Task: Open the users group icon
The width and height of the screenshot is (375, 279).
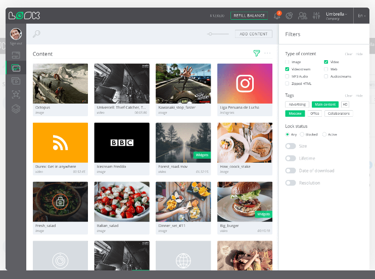Action: tap(303, 16)
